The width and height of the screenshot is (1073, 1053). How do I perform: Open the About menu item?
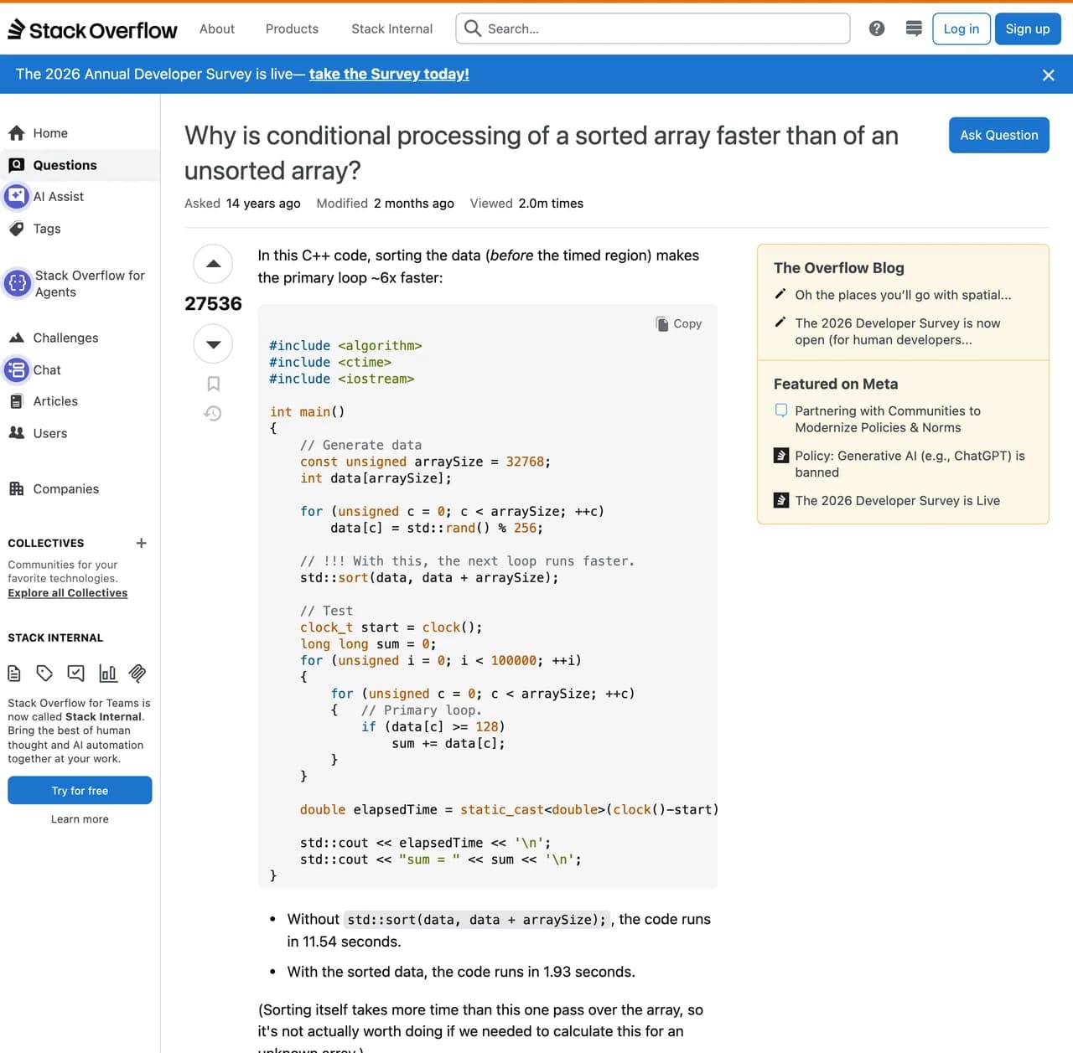pyautogui.click(x=217, y=28)
